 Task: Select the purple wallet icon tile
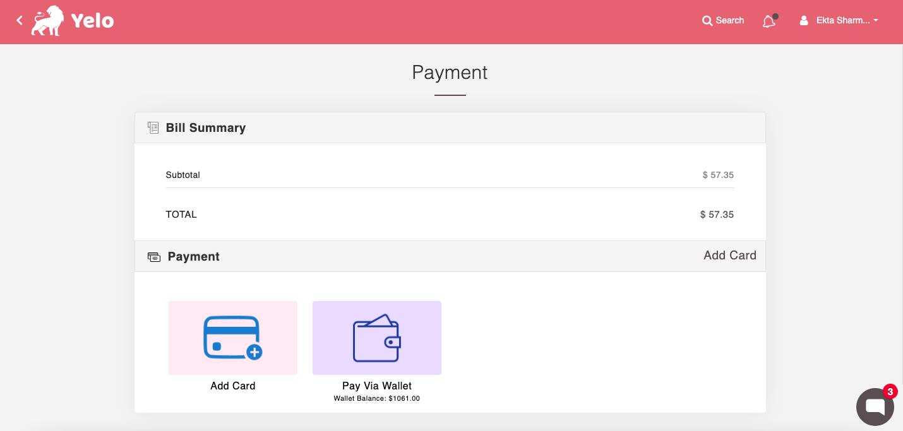coord(377,338)
